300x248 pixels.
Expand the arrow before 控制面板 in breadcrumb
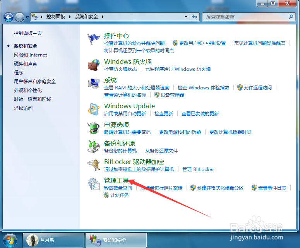click(42, 17)
